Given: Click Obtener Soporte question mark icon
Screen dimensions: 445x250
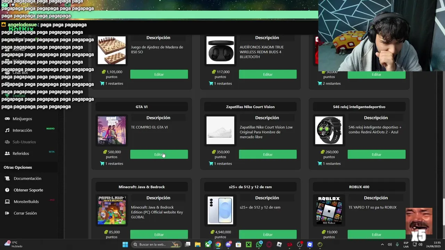Looking at the screenshot, I should coord(7,190).
